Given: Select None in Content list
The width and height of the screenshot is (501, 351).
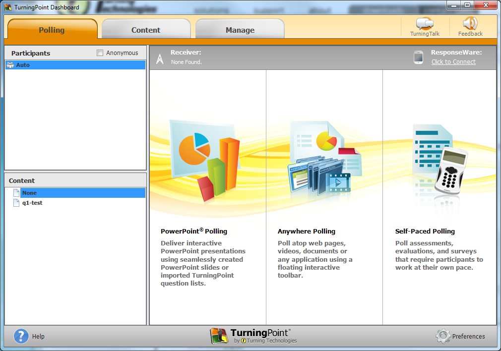Looking at the screenshot, I should pos(29,193).
